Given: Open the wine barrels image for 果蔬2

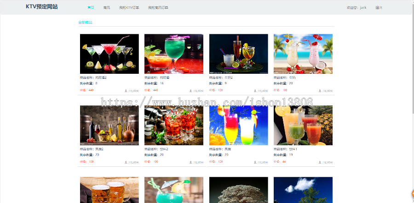Looking at the screenshot, I should [x=109, y=126].
